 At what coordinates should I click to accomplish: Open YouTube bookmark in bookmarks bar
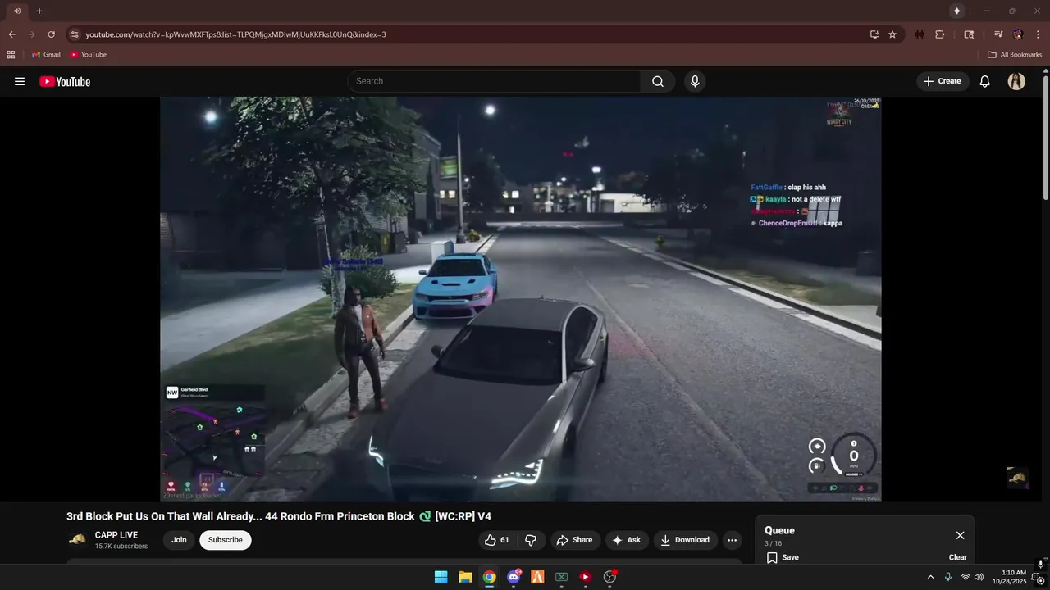(88, 55)
